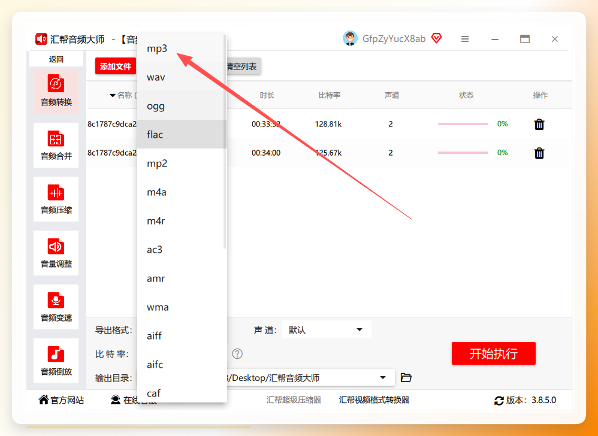Viewport: 598px width, 436px height.
Task: Select m4r from format list
Action: tap(182, 220)
